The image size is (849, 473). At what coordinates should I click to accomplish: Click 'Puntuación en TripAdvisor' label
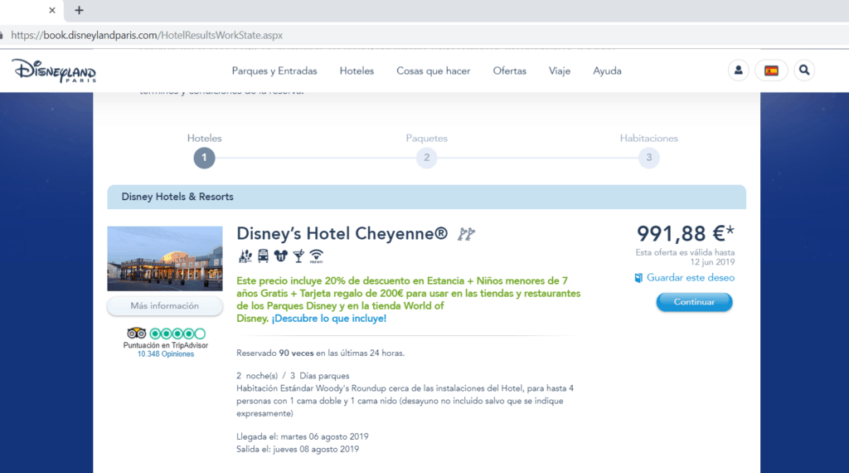tap(166, 345)
